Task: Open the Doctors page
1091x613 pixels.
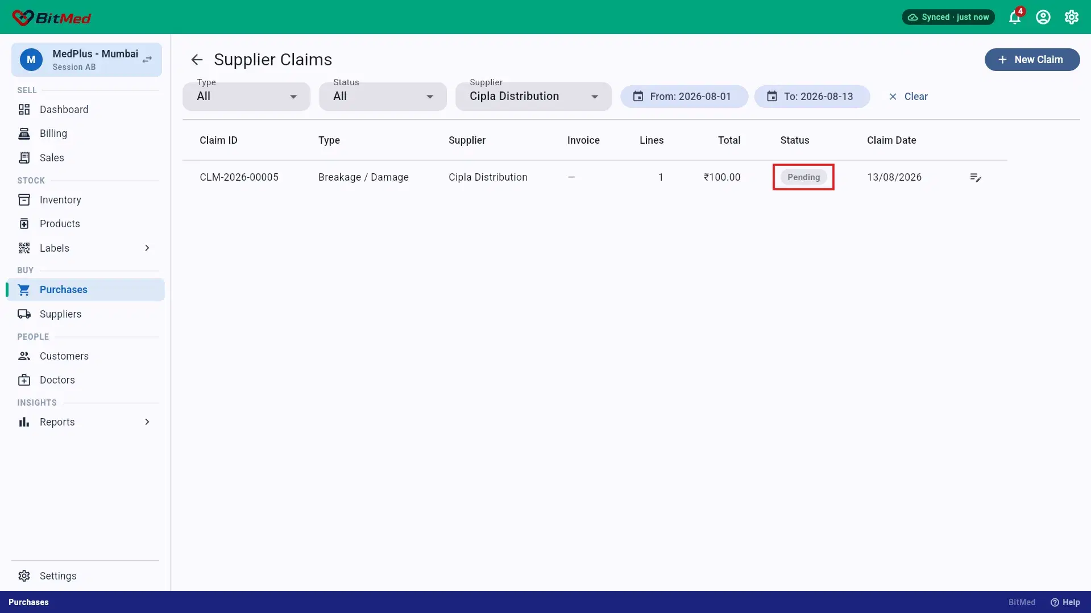Action: (85, 380)
